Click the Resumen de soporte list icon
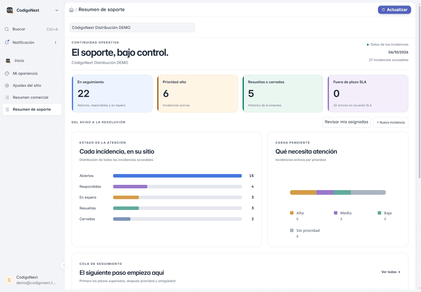The height and width of the screenshot is (292, 421). pyautogui.click(x=7, y=109)
